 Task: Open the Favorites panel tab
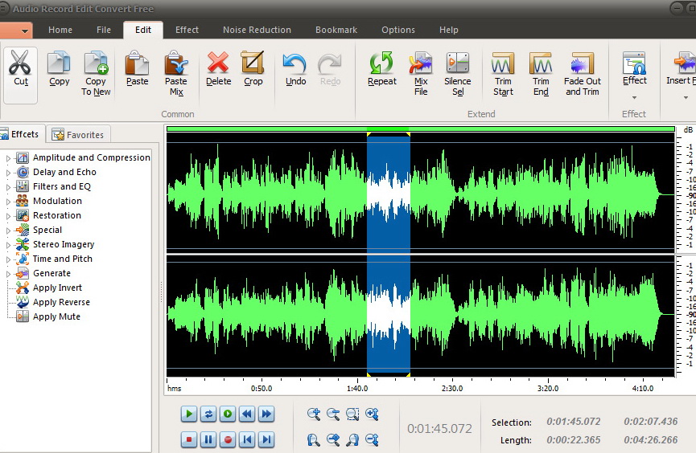pyautogui.click(x=78, y=135)
